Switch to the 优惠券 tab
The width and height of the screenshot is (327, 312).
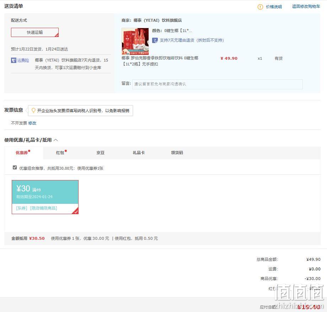tap(23, 153)
